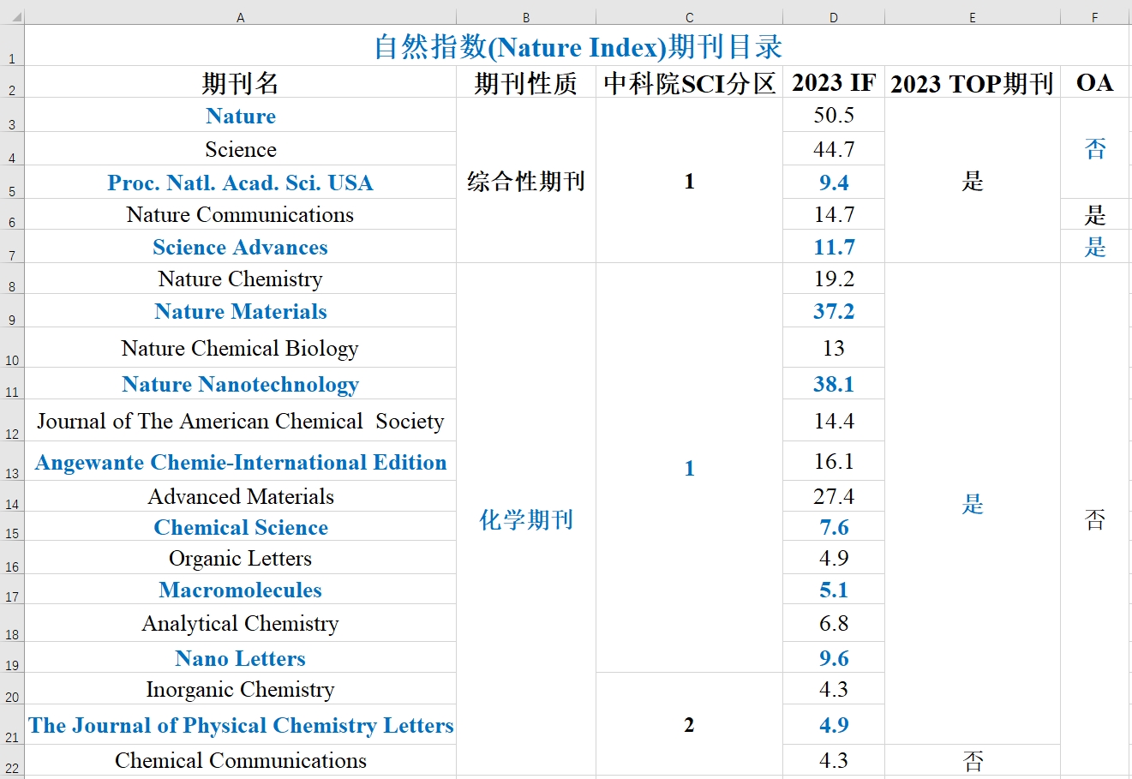Image resolution: width=1132 pixels, height=779 pixels.
Task: Click the IF value 44.7
Action: (x=834, y=149)
